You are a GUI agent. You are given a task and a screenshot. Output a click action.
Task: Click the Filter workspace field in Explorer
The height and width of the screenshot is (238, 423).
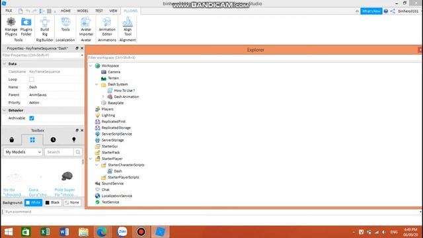tap(254, 58)
